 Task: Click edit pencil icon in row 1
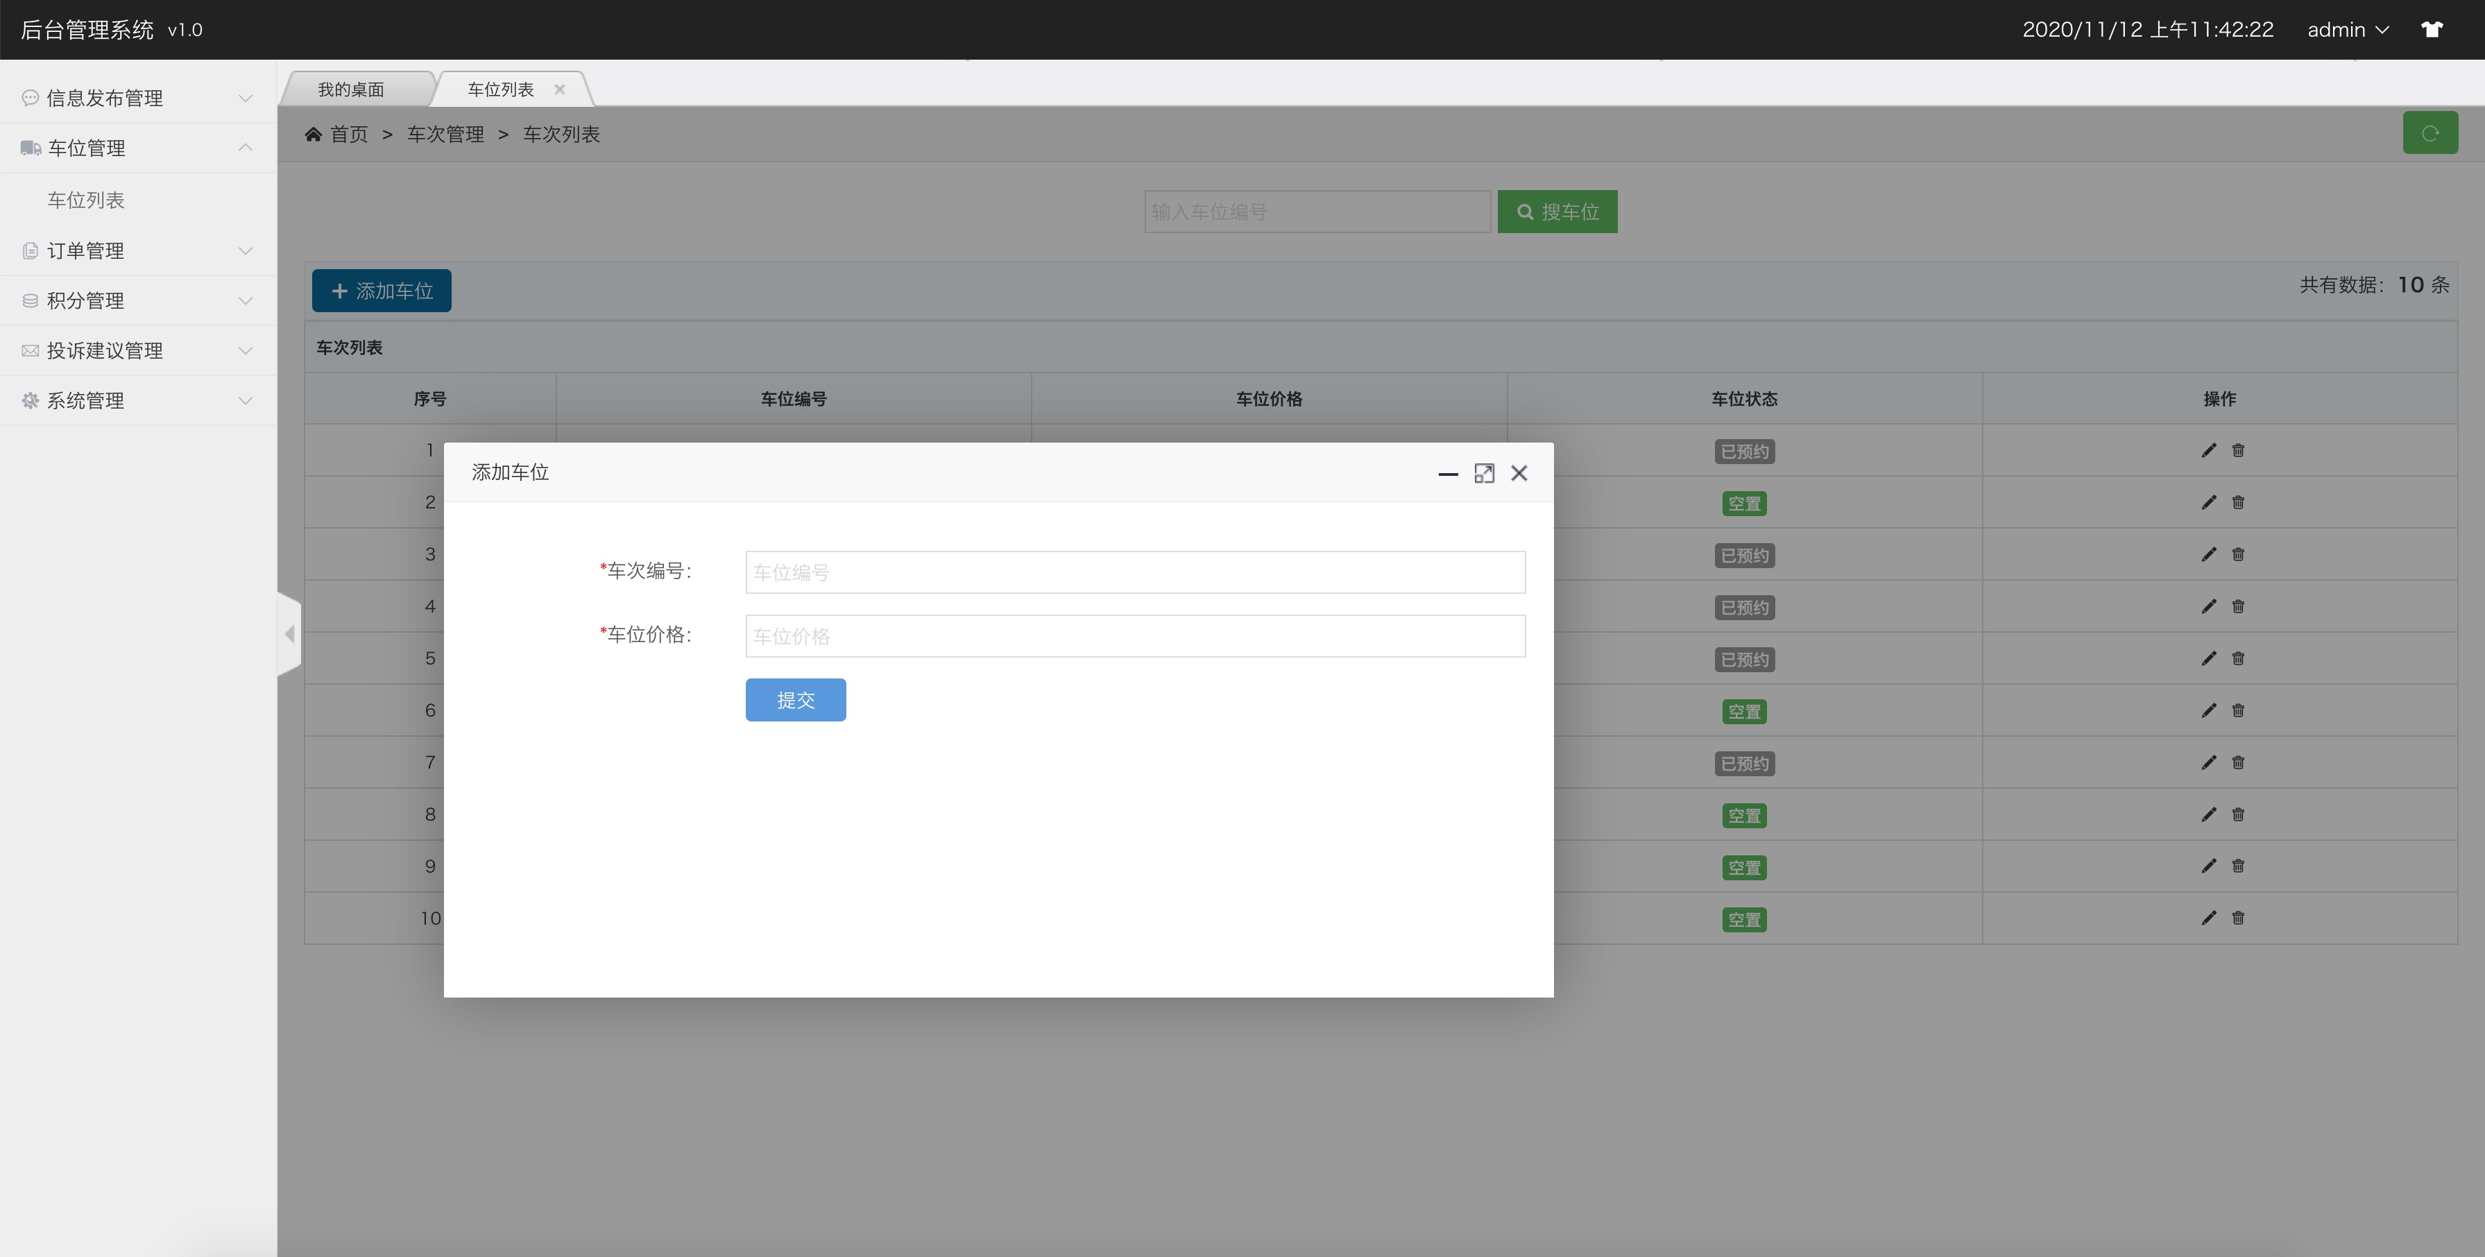coord(2208,450)
